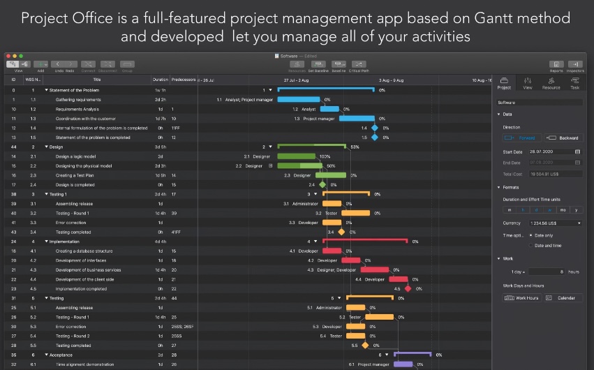594x370 pixels.
Task: Click green progress bar for Designing the physical model
Action: click(299, 165)
